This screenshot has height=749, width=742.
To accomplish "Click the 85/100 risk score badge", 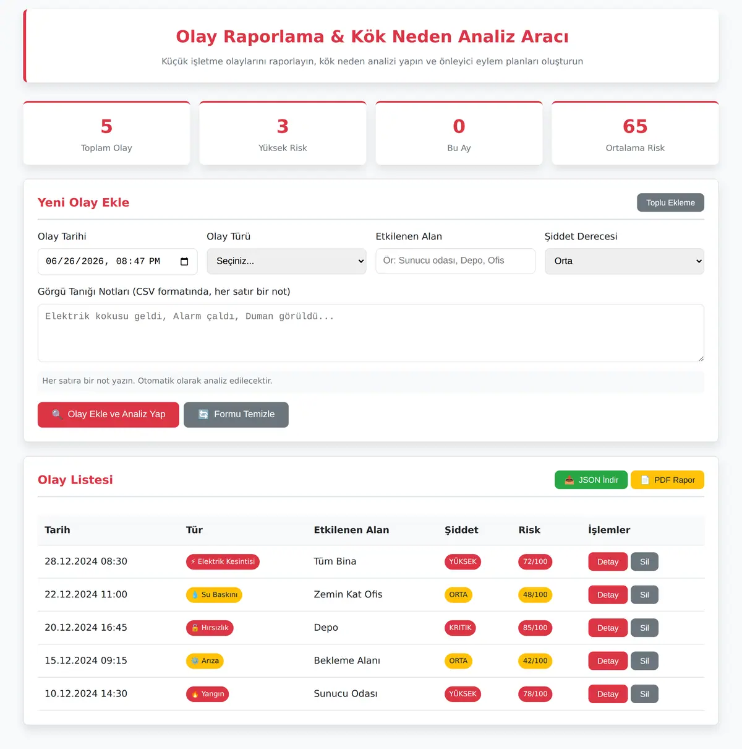I will (535, 628).
